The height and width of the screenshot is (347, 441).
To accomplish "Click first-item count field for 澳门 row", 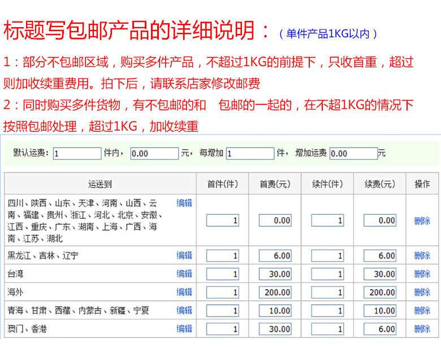I will click(222, 329).
